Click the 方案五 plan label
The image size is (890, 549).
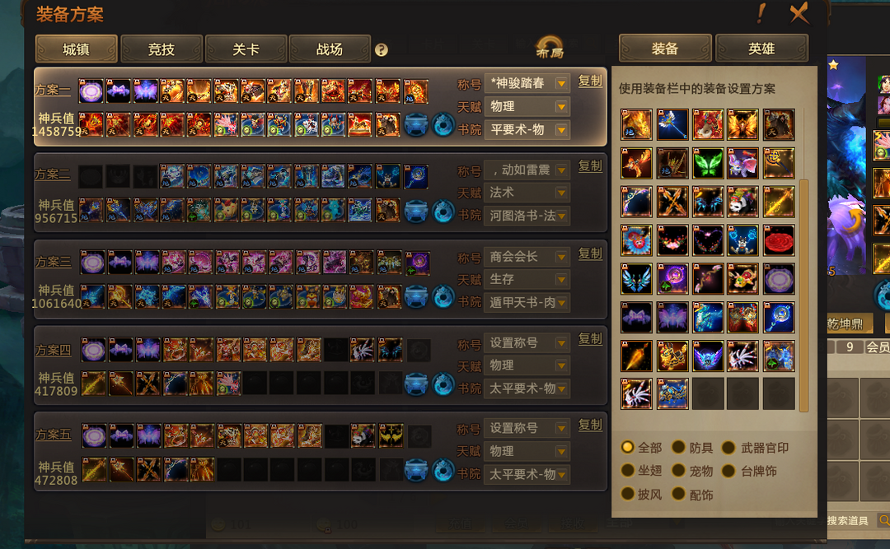point(54,435)
